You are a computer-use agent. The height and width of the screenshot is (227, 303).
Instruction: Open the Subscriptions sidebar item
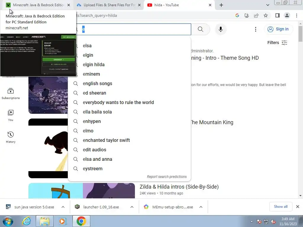(11, 94)
